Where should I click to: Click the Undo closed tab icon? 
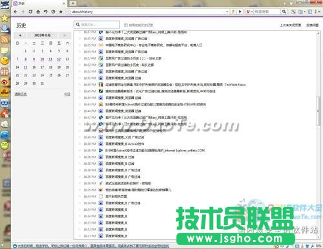coord(46,12)
